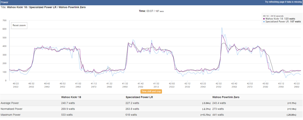Click the Reset zoom button

(x=19, y=25)
